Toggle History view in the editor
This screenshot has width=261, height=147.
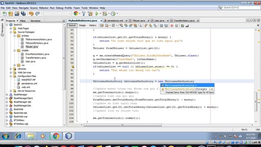tap(93, 25)
